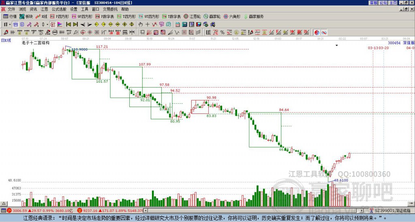Click the black right arrow icon

pyautogui.click(x=90, y=25)
